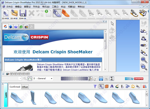Toggle level 3 button
The width and height of the screenshot is (150, 109).
click(24, 74)
